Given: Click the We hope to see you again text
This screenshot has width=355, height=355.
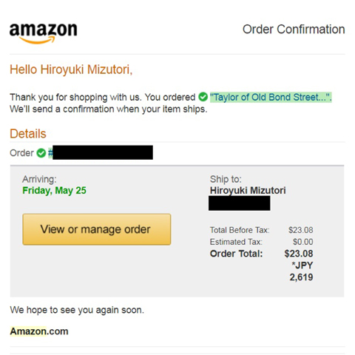Looking at the screenshot, I should point(77,310).
